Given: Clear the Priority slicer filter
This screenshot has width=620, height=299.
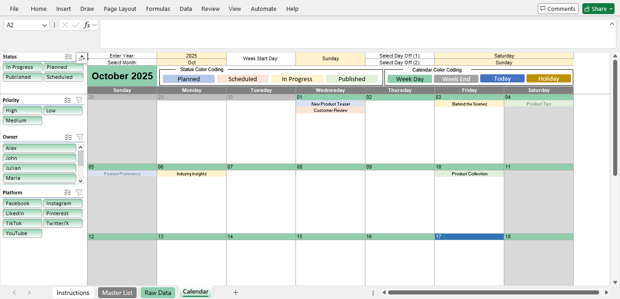Looking at the screenshot, I should (79, 100).
